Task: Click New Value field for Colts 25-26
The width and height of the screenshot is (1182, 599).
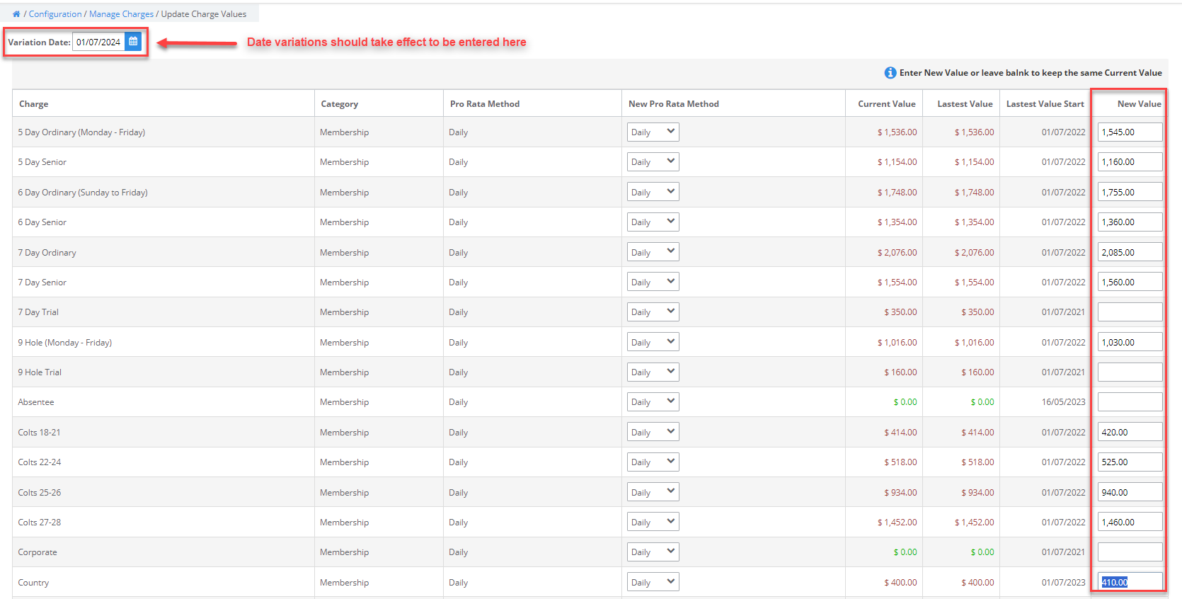Action: (x=1130, y=492)
